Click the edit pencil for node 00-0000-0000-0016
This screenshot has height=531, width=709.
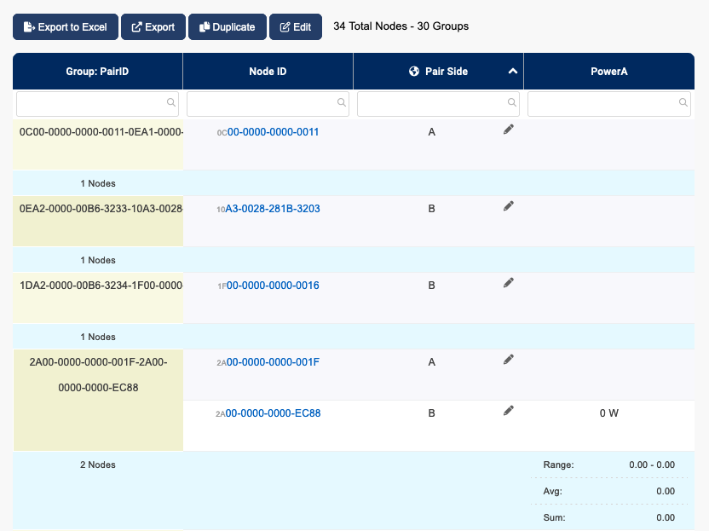tap(509, 282)
